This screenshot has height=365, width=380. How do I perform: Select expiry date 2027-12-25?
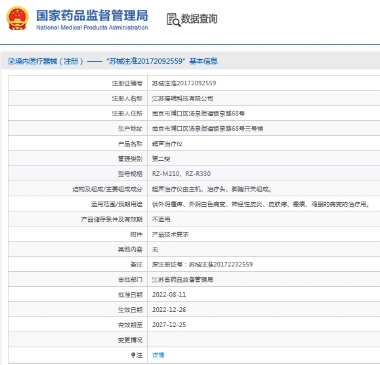169,325
